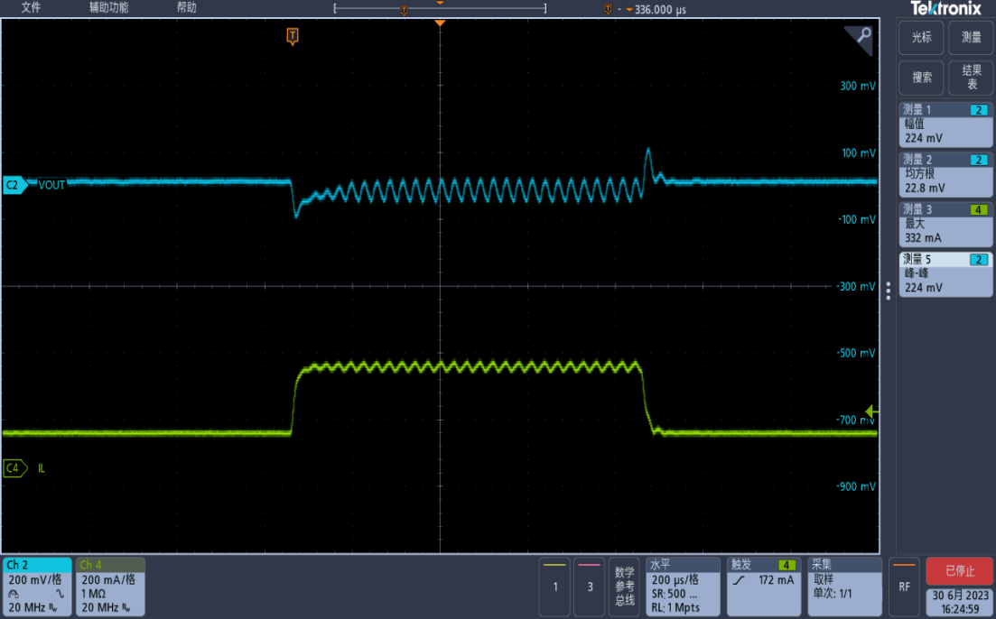Open 测量 2 均方根 badge
The width and height of the screenshot is (996, 619).
pyautogui.click(x=945, y=174)
